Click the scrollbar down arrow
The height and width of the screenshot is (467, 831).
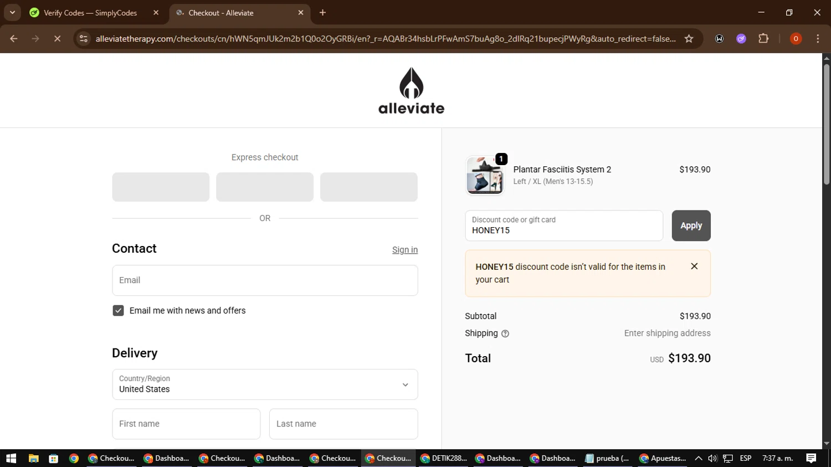[x=827, y=444]
